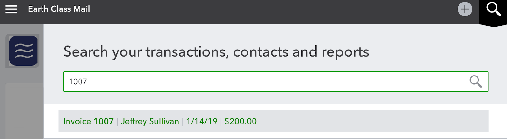Viewport: 507px width, 139px height.
Task: Click the plus create-new icon
Action: coord(465,9)
